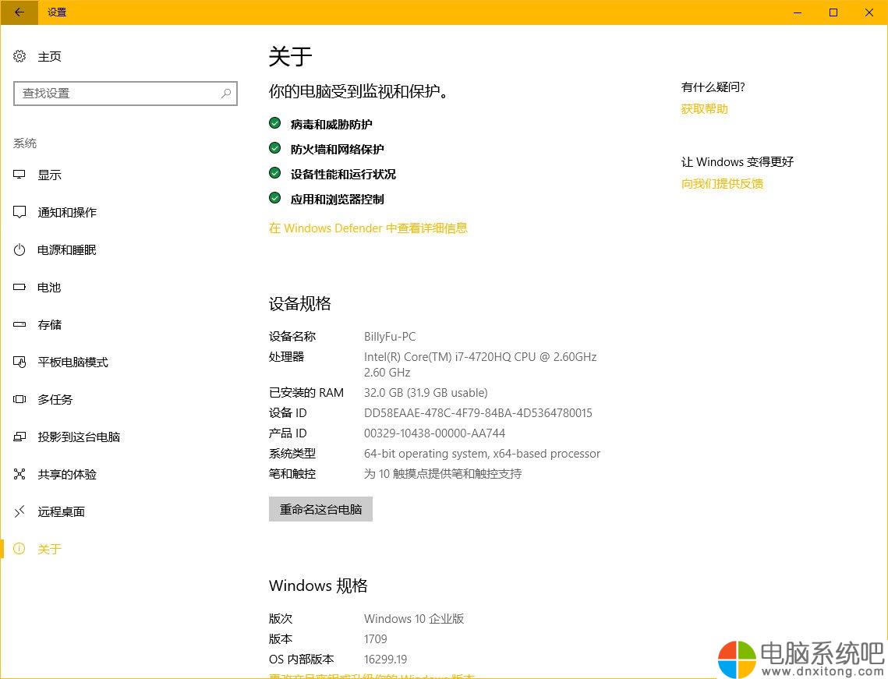Click the search magnifier icon

click(226, 94)
